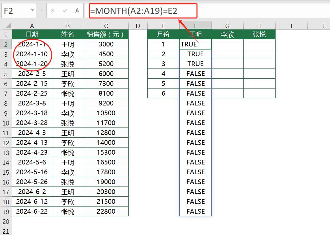The height and width of the screenshot is (235, 330).
Task: Click the formula bar options dots handle
Action: pos(41,11)
